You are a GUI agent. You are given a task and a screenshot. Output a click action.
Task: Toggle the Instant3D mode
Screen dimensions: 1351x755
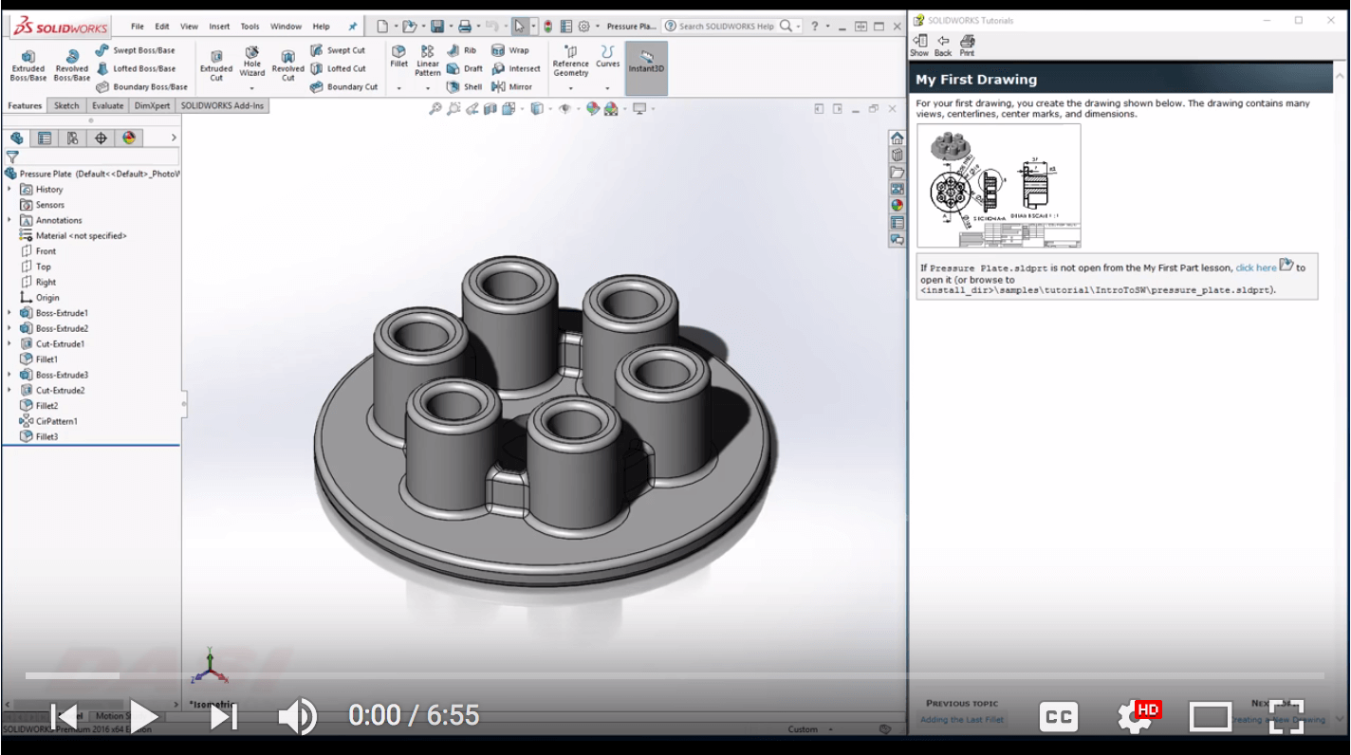pos(644,64)
